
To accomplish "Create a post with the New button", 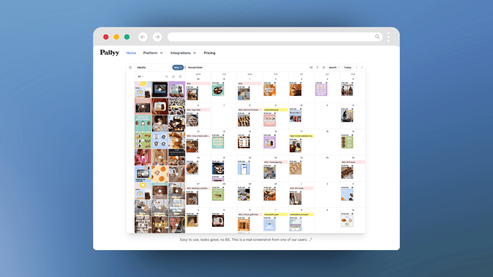I will (x=178, y=67).
